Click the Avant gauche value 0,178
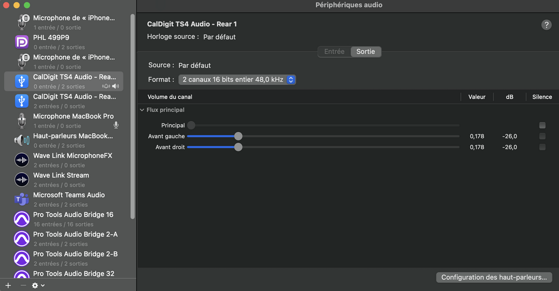The image size is (559, 291). click(x=477, y=136)
